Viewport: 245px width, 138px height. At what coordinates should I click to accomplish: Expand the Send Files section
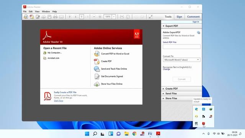(x=181, y=94)
